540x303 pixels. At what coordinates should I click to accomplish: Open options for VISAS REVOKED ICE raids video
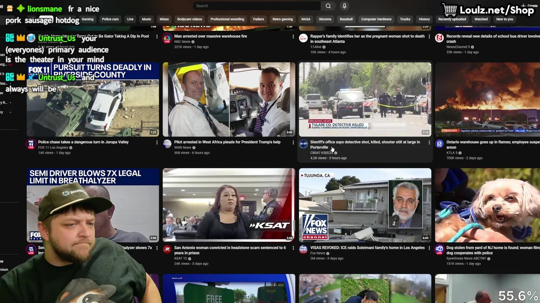(429, 248)
